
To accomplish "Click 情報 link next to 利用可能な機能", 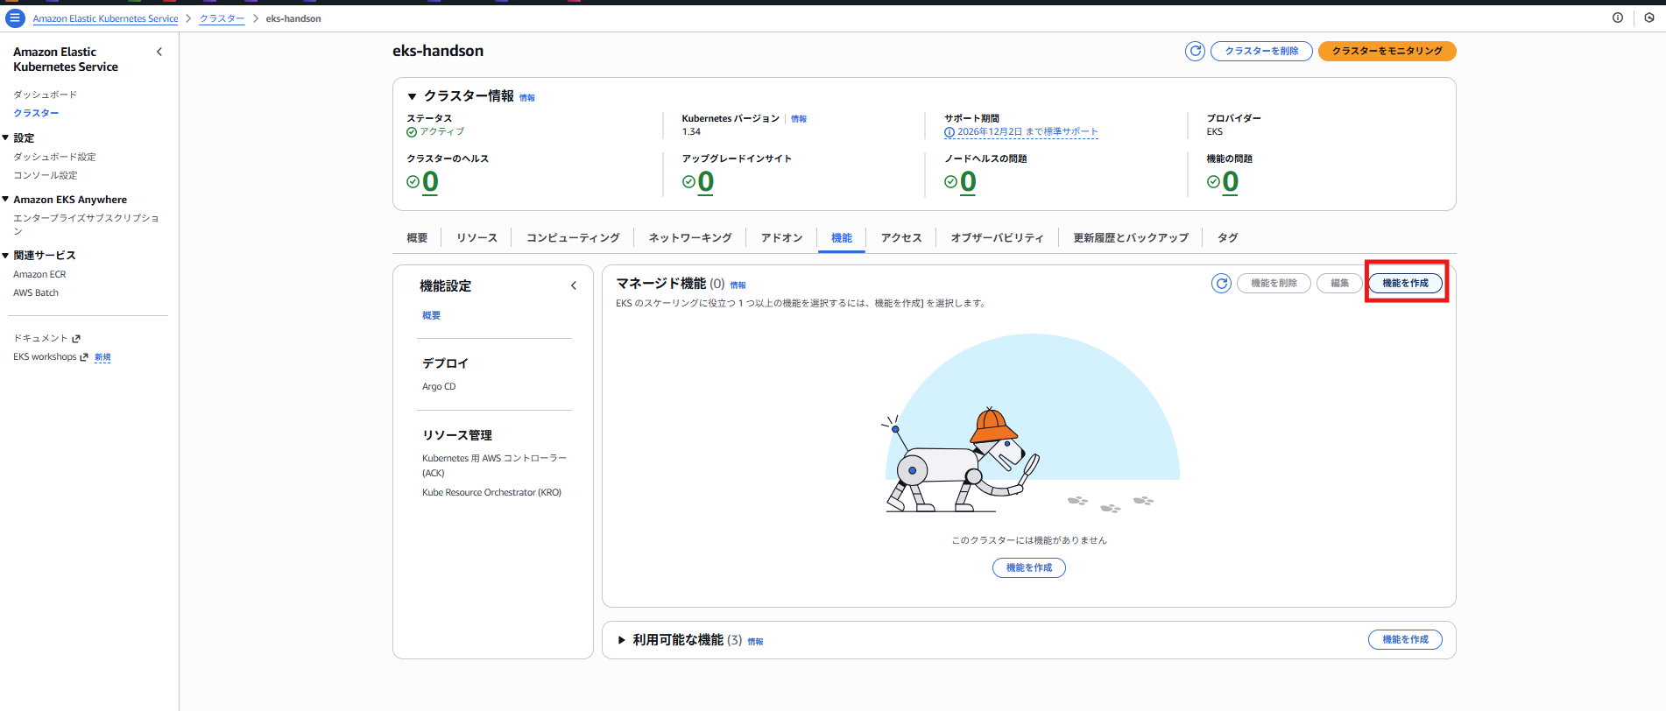I will tap(755, 642).
